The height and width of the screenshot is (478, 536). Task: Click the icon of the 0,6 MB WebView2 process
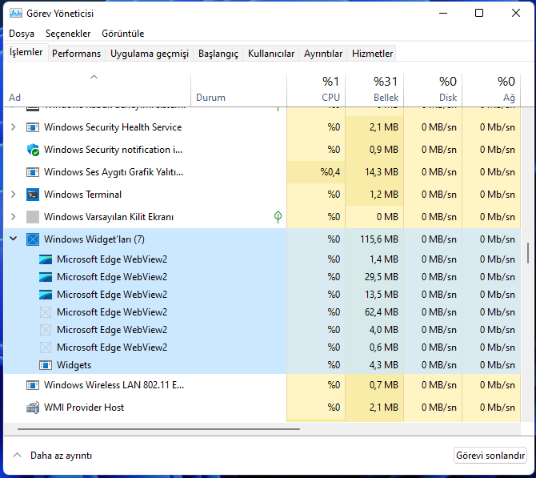46,347
